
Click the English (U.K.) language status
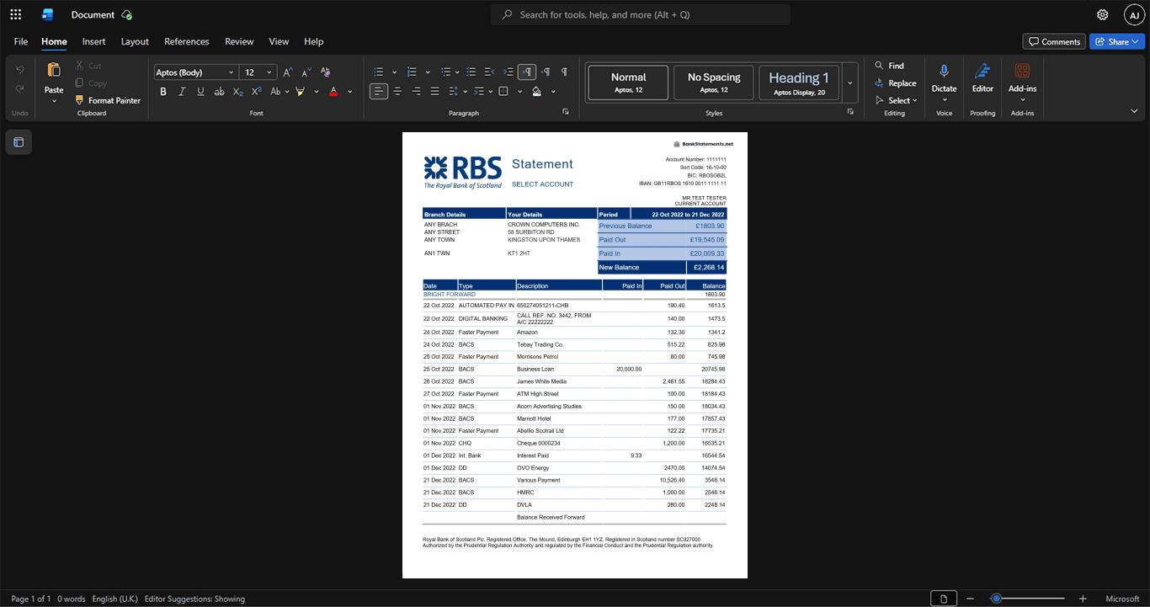click(114, 599)
